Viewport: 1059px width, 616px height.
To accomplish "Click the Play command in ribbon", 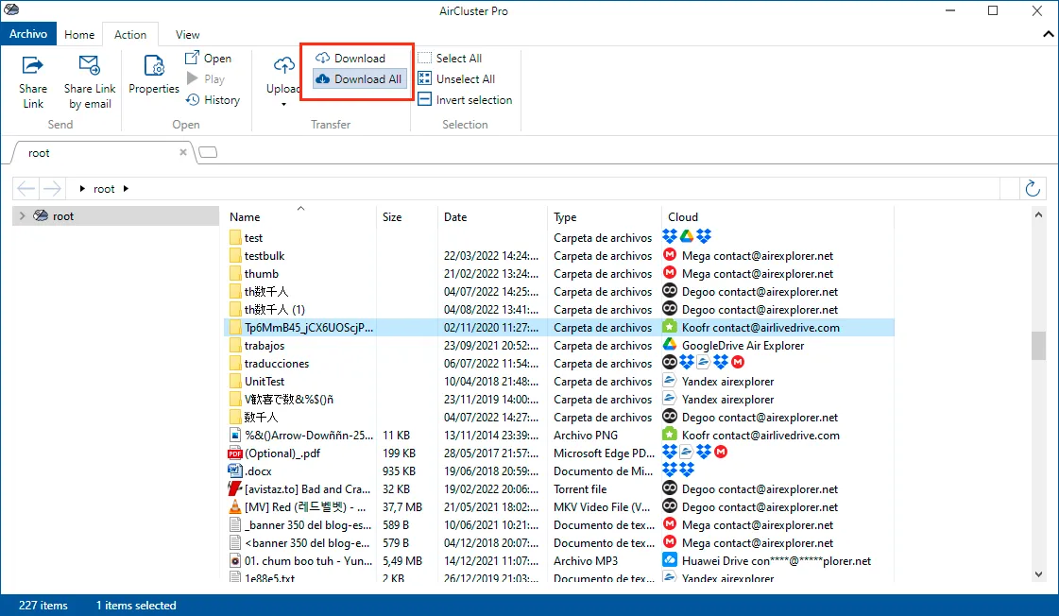I will [x=205, y=79].
